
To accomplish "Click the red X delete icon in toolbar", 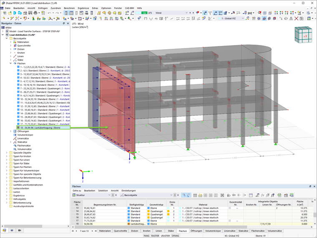I will 296,18.
